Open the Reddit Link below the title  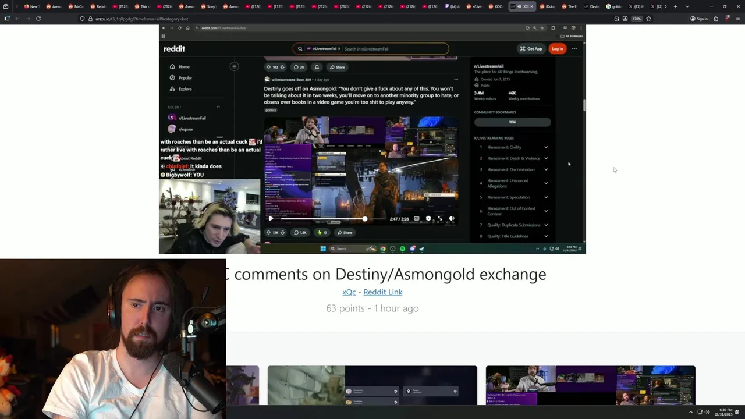383,292
